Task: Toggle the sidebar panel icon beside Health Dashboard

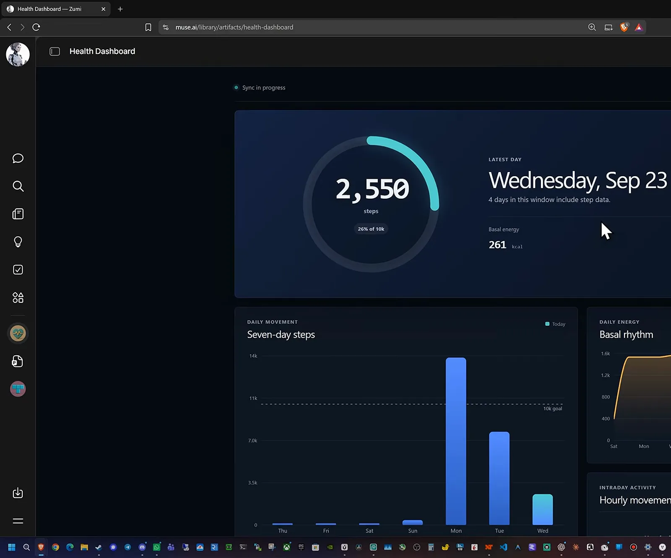Action: 55,51
